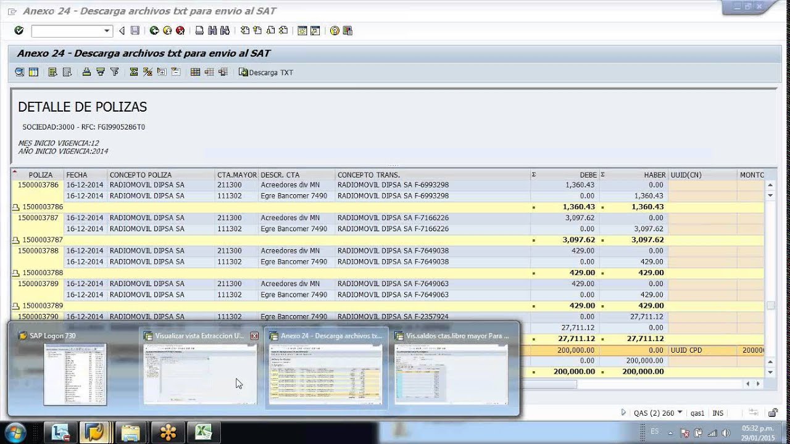The height and width of the screenshot is (444, 790).
Task: Click the ES language indicator in taskbar
Action: (x=654, y=431)
